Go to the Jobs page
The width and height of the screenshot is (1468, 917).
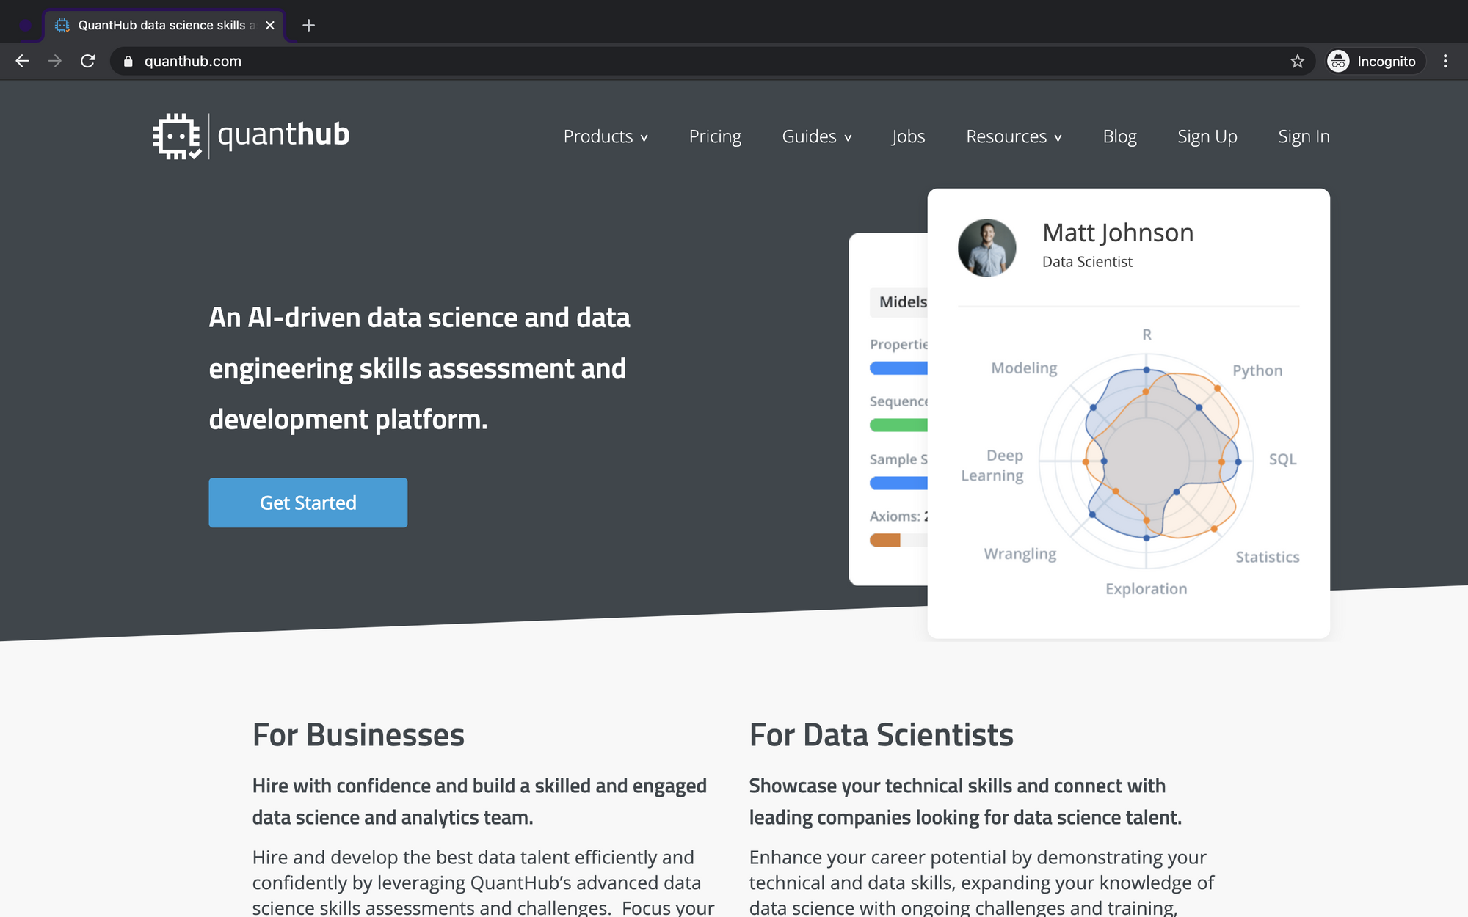[x=908, y=136]
